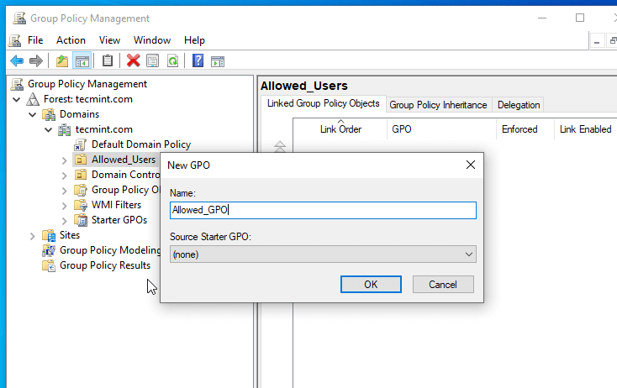This screenshot has width=617, height=388.
Task: Open the File menu
Action: click(x=35, y=40)
